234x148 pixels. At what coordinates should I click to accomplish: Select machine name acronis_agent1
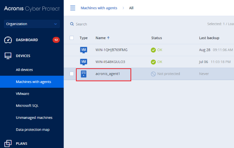pyautogui.click(x=108, y=74)
